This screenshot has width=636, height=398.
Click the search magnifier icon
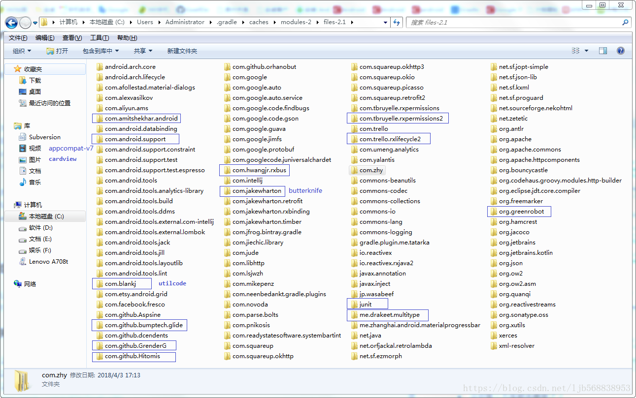pos(626,22)
